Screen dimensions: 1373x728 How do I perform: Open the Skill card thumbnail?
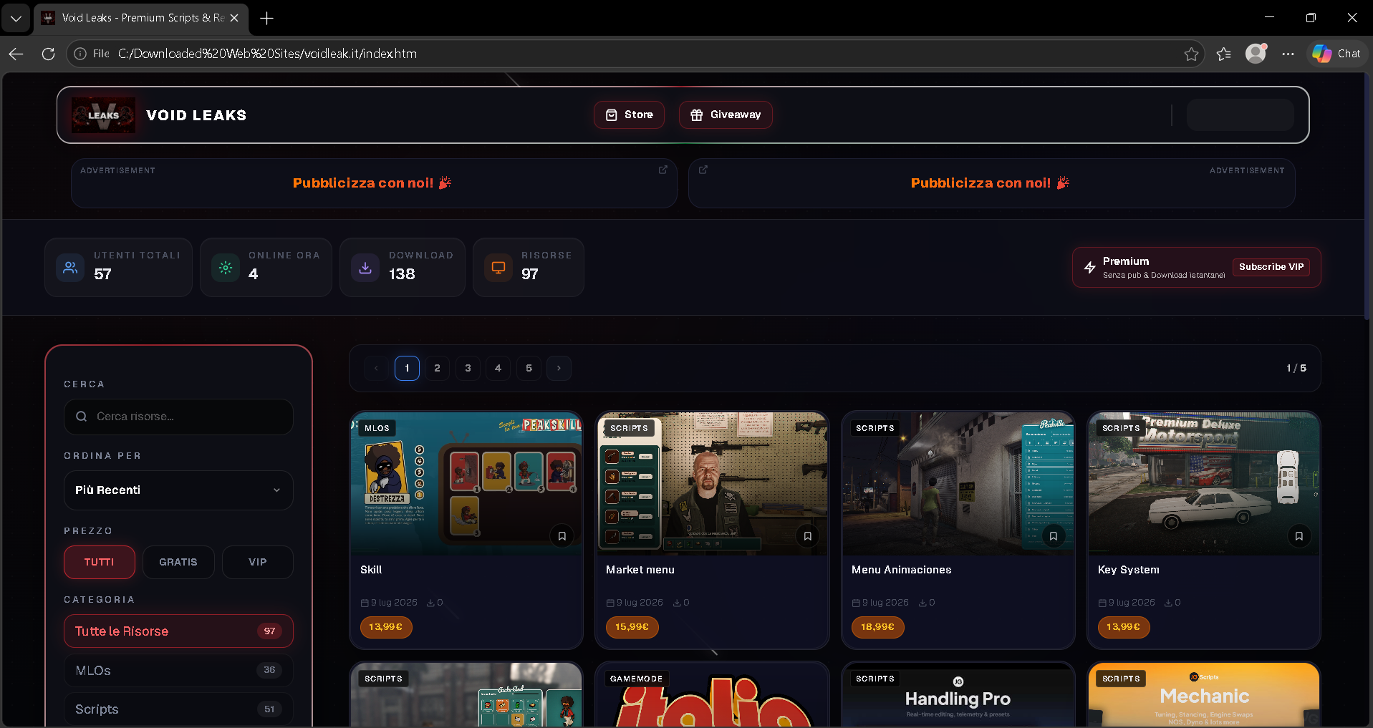[466, 483]
